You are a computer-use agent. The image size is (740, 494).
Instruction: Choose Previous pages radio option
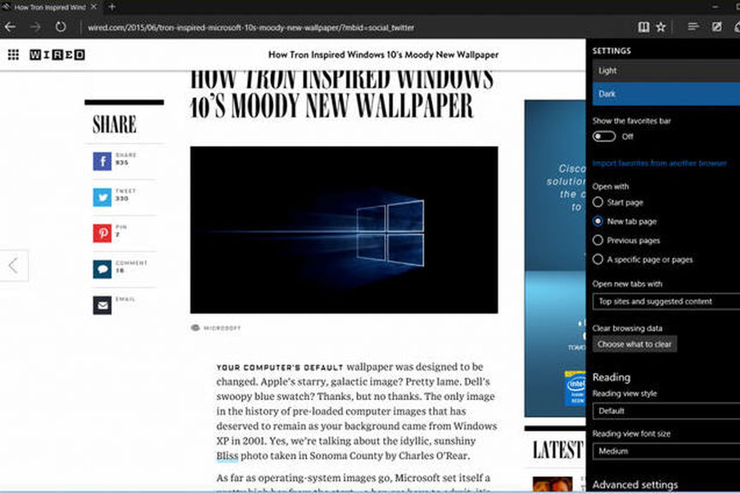pos(598,240)
